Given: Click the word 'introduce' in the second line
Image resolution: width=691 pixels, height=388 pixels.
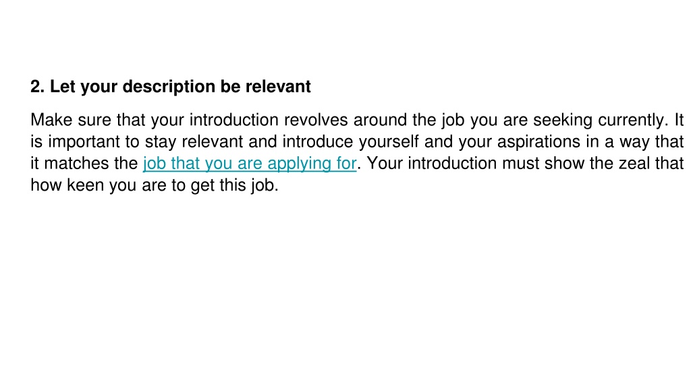Looking at the screenshot, I should click(318, 141).
